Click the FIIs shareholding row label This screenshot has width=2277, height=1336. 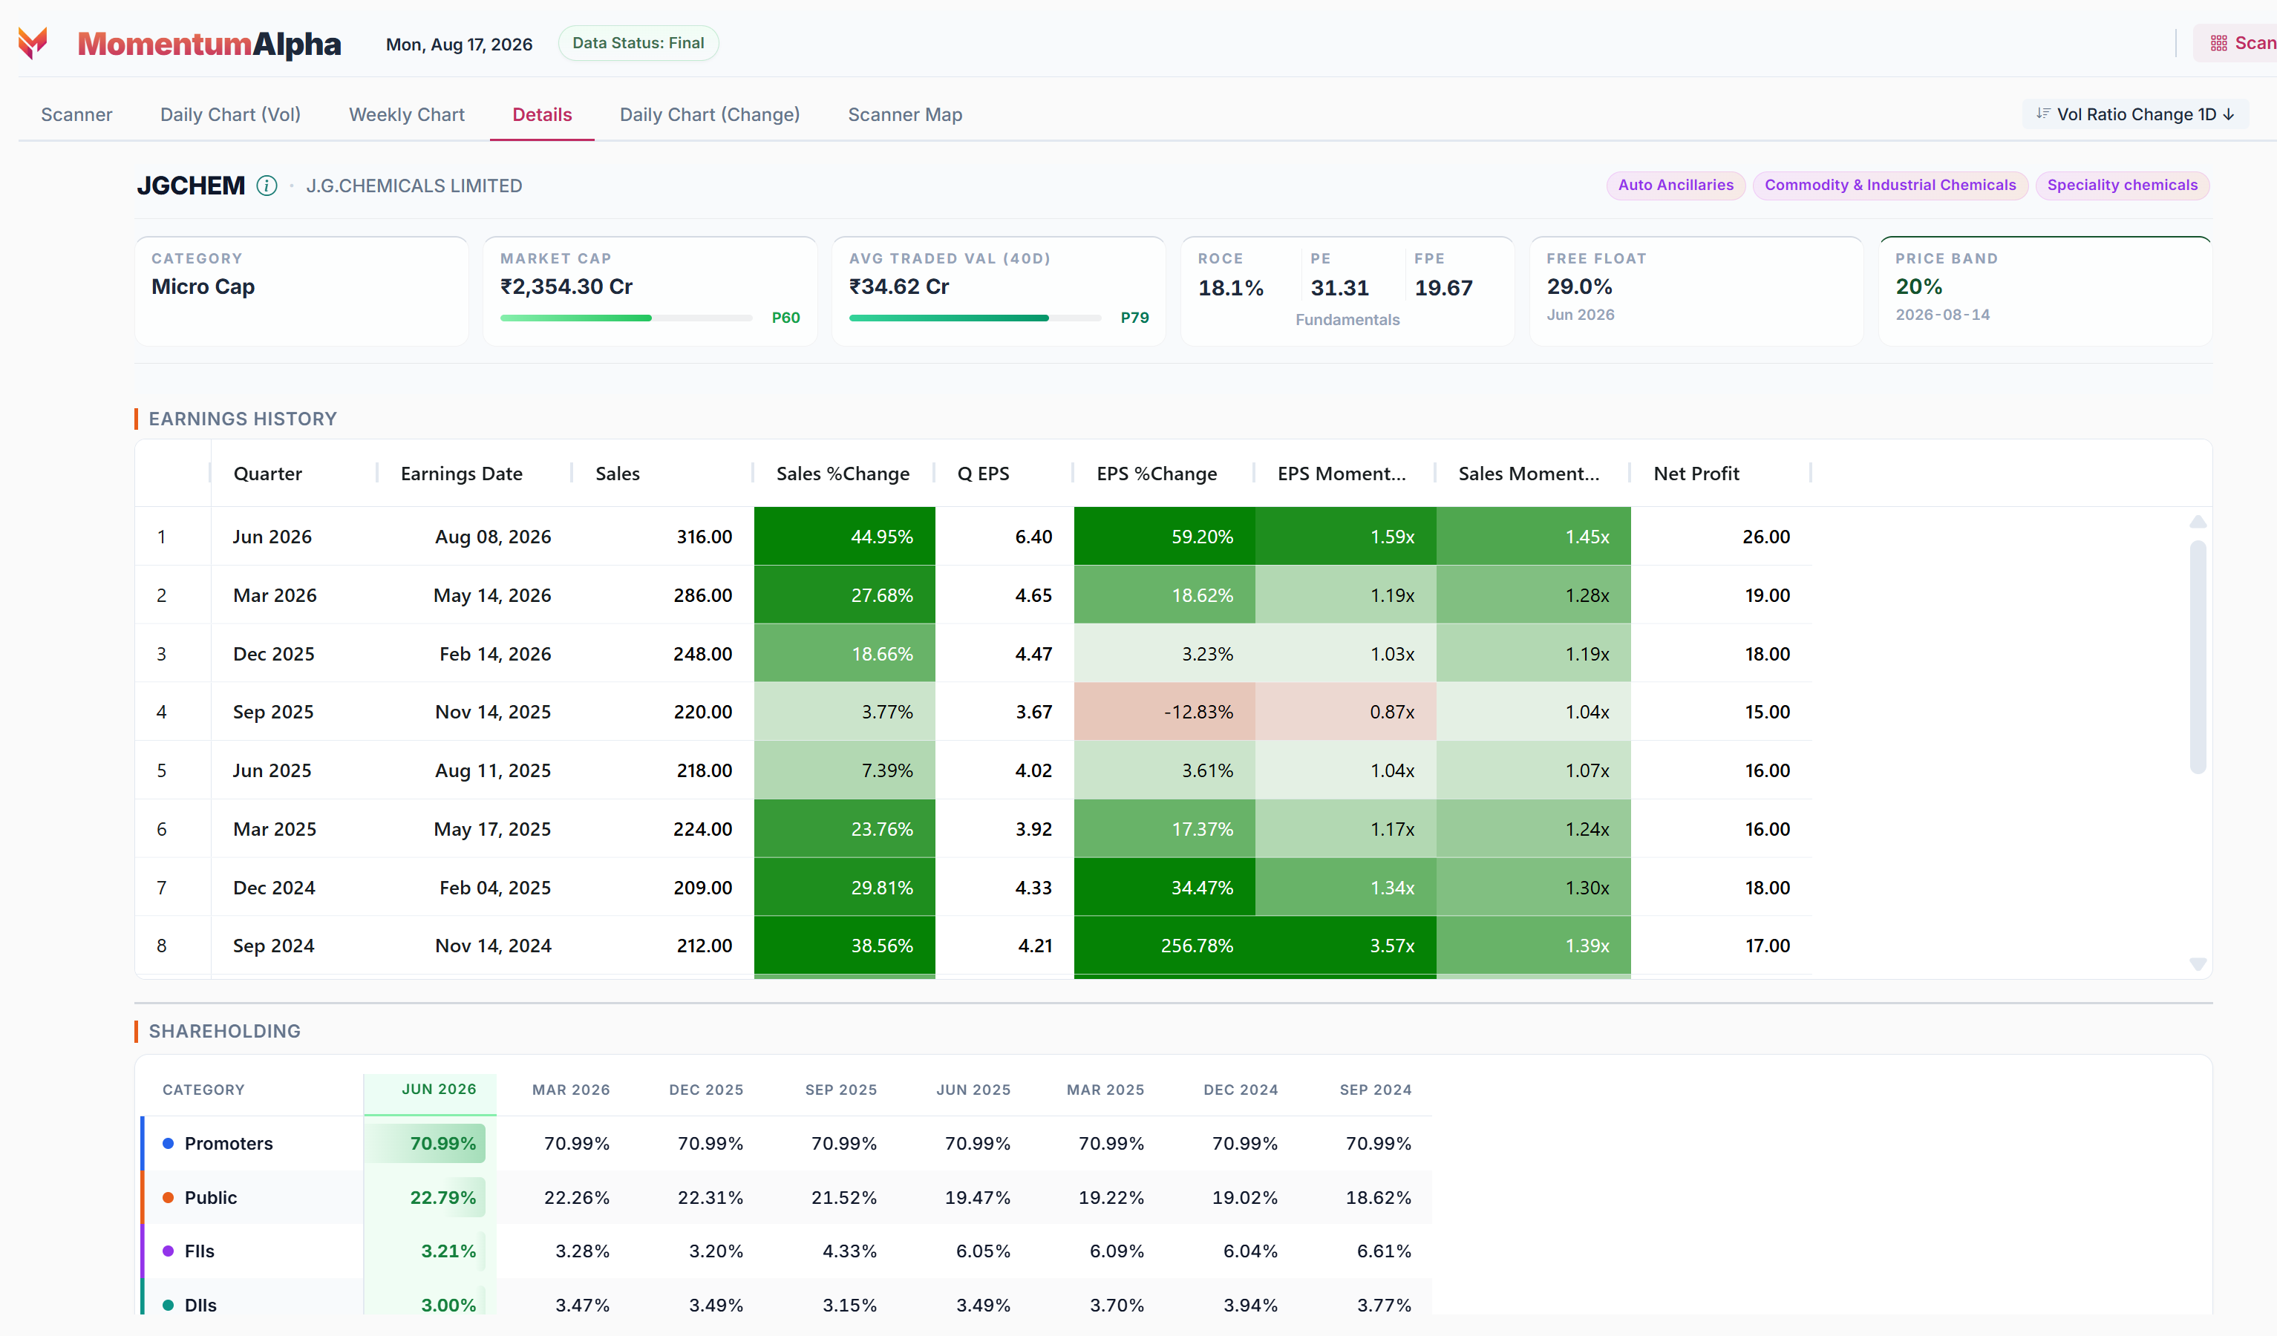coord(199,1251)
